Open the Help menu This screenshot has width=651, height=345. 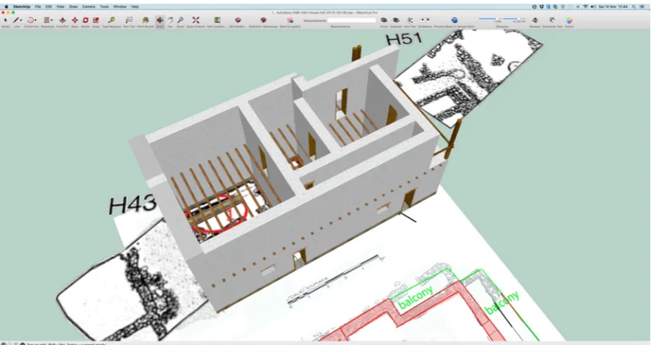[x=134, y=6]
